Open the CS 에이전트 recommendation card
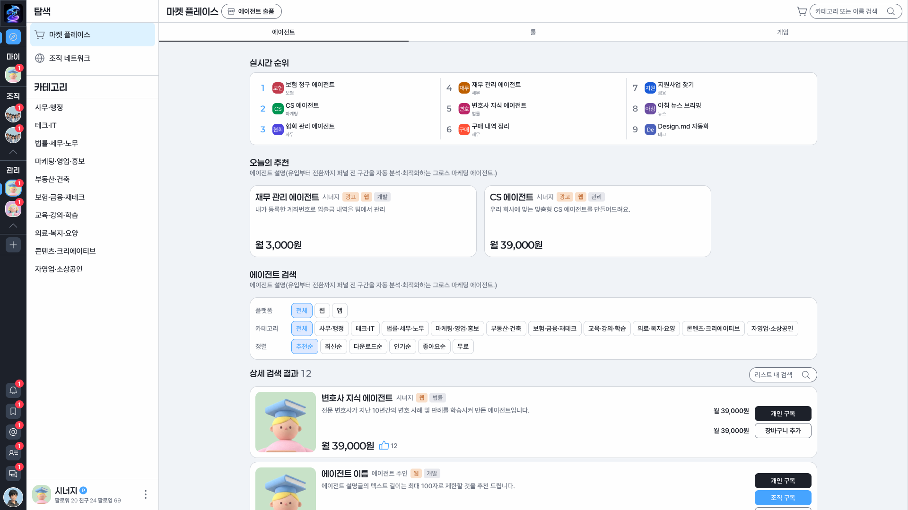The image size is (908, 510). [598, 221]
